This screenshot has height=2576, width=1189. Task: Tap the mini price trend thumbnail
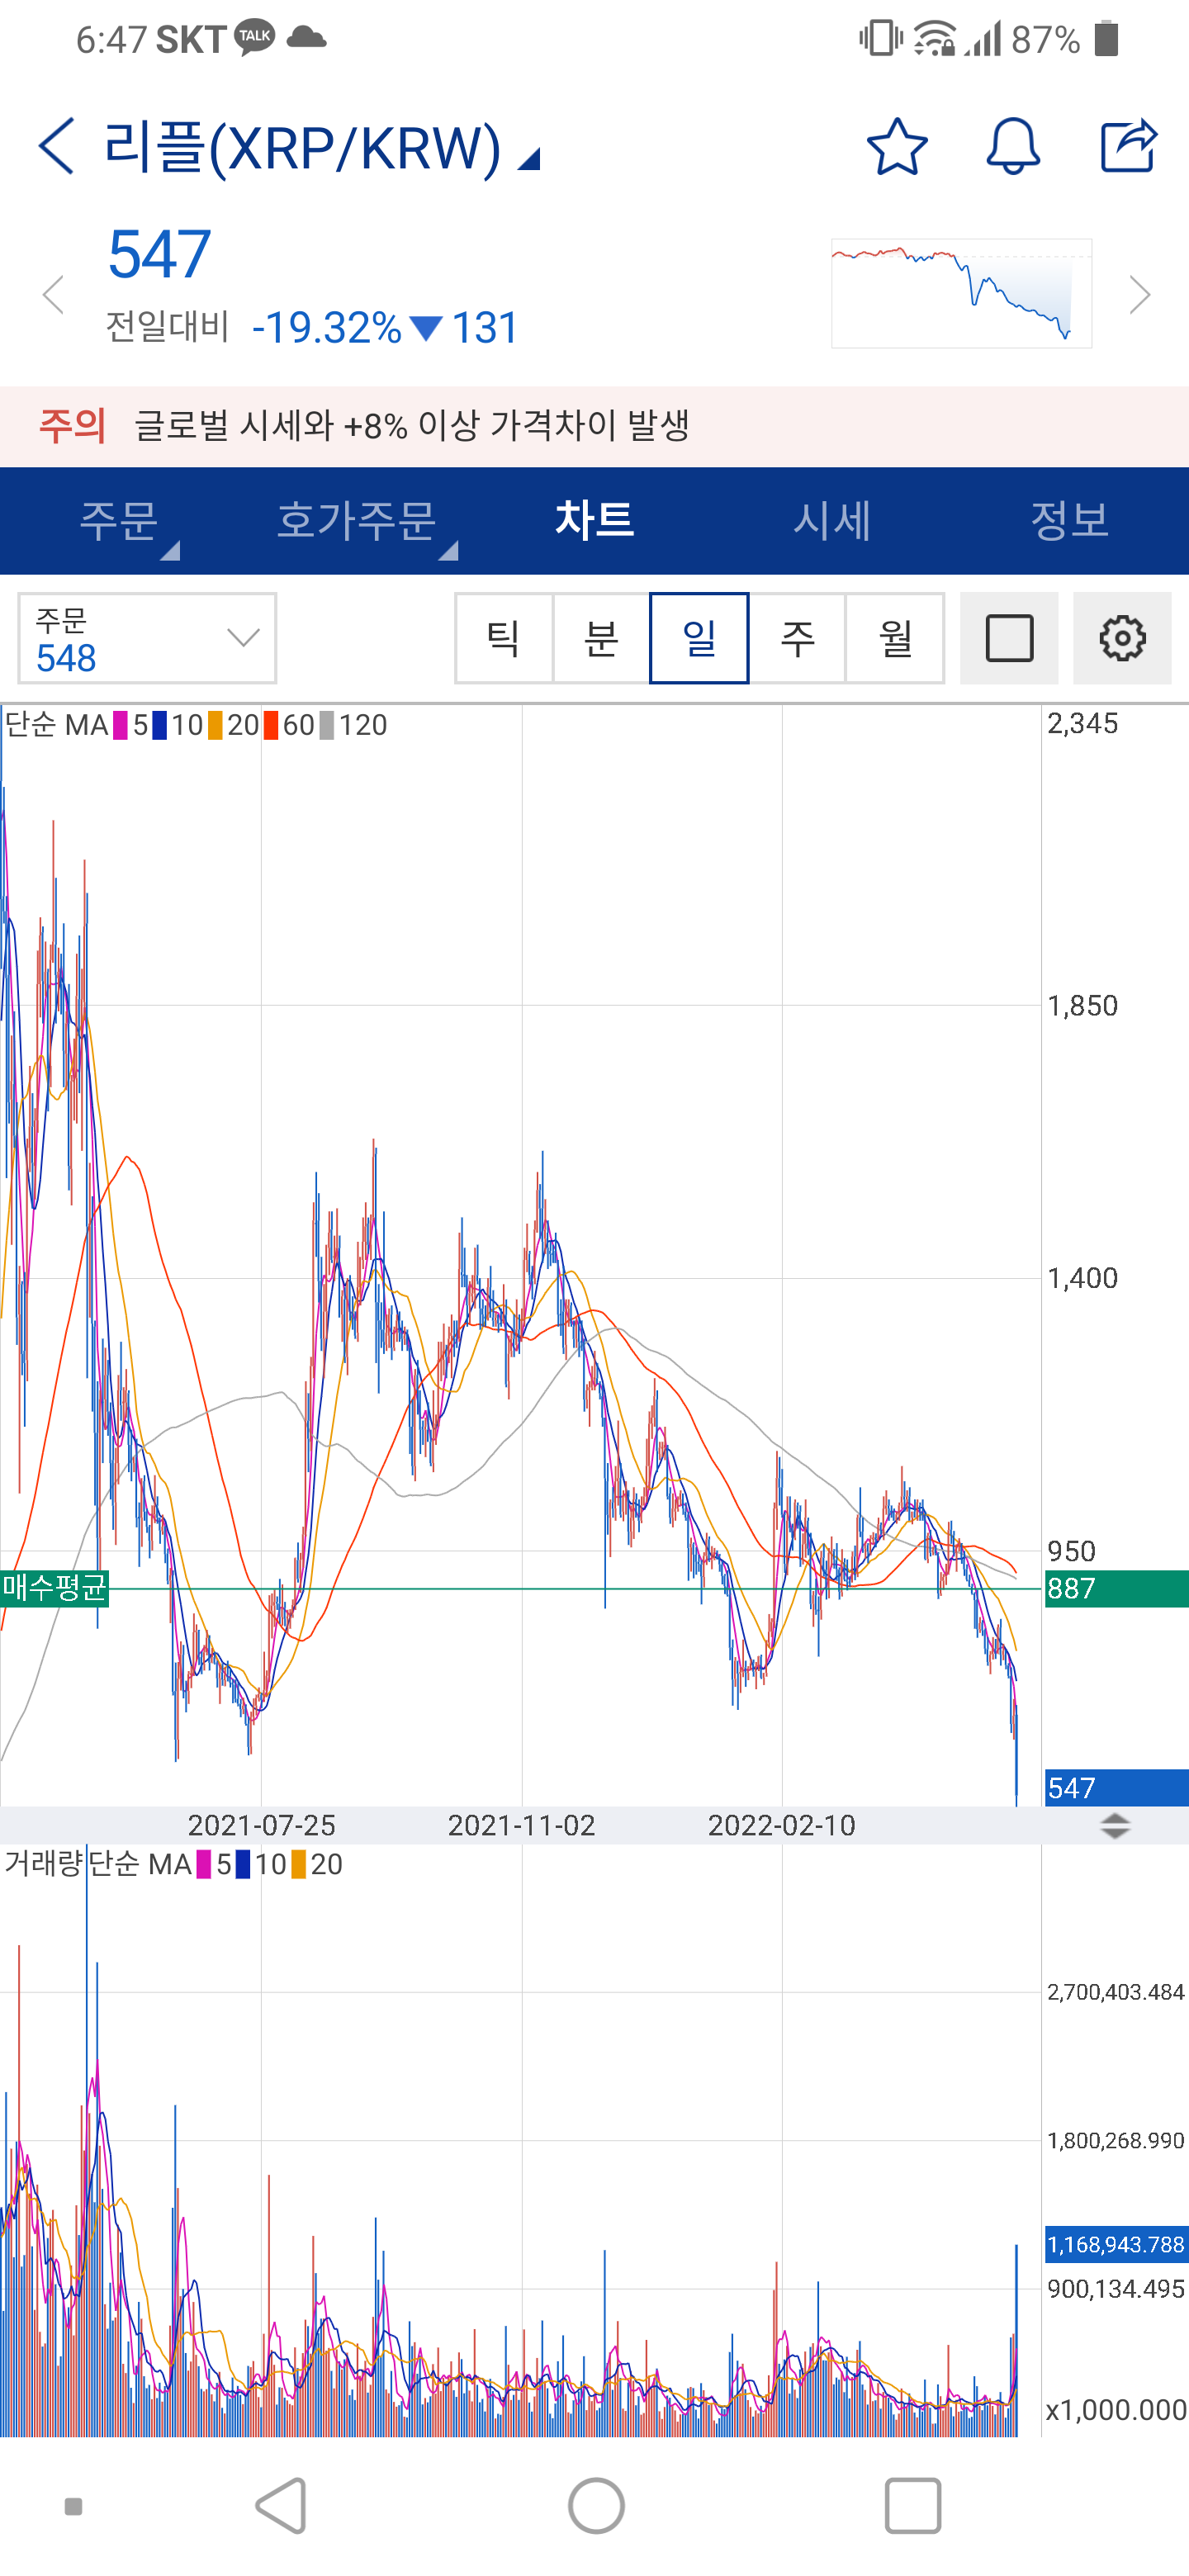pos(960,293)
